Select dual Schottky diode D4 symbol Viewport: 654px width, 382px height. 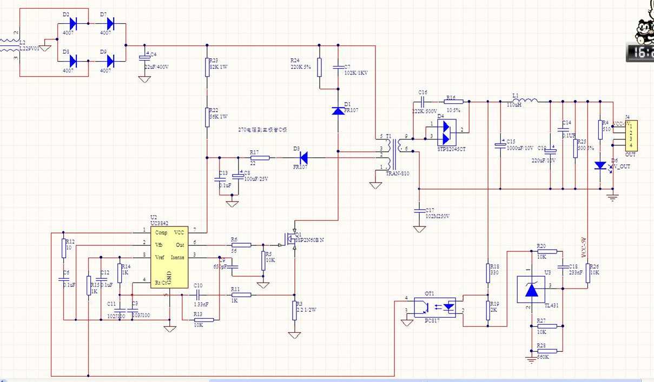coord(448,132)
